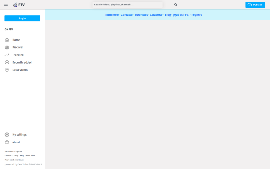The image size is (270, 169).
Task: Click the powered by PeerTube link
Action: coord(23,164)
